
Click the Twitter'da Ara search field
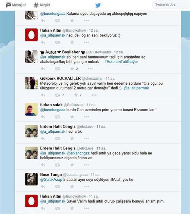pyautogui.click(x=171, y=5)
